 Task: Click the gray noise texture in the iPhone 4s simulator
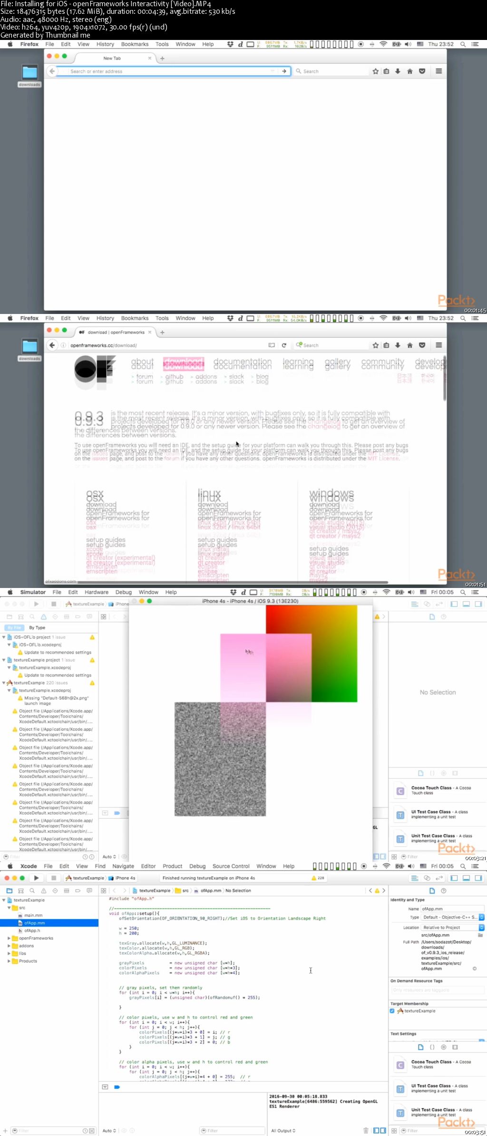pyautogui.click(x=220, y=759)
